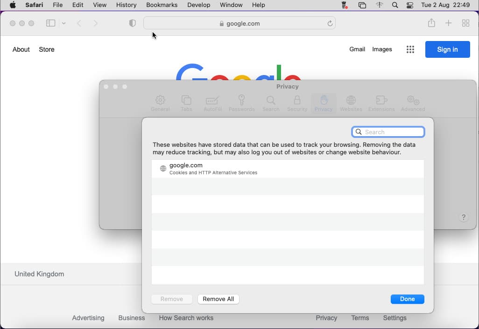This screenshot has height=329, width=479.
Task: Switch to the Tabs preferences tab
Action: pyautogui.click(x=186, y=103)
